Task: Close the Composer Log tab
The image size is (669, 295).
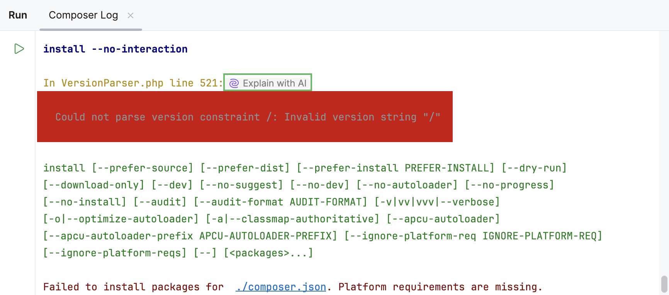Action: point(131,15)
